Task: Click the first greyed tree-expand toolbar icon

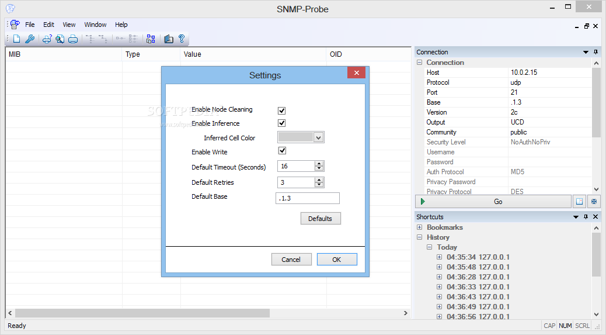Action: [90, 39]
